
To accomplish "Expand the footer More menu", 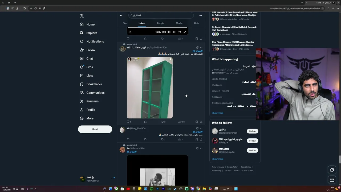I will click(x=237, y=171).
